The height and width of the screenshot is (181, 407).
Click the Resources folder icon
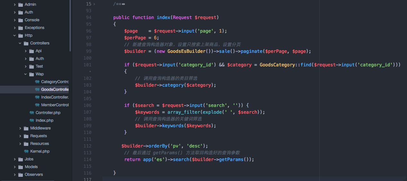[x=26, y=144]
